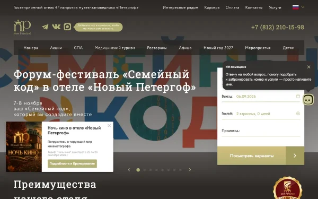Follow the Контакты link
Screen dimensions: 318x199
tap(254, 7)
